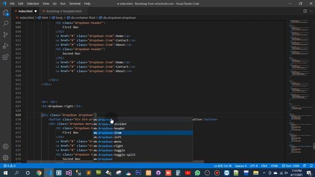
Task: Choose dropdown-divider from suggestion list
Action: [143, 124]
